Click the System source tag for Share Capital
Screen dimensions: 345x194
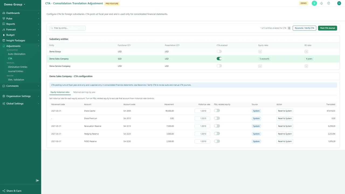point(256,111)
